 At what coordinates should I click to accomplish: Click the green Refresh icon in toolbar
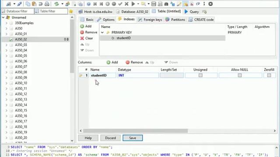click(56, 4)
